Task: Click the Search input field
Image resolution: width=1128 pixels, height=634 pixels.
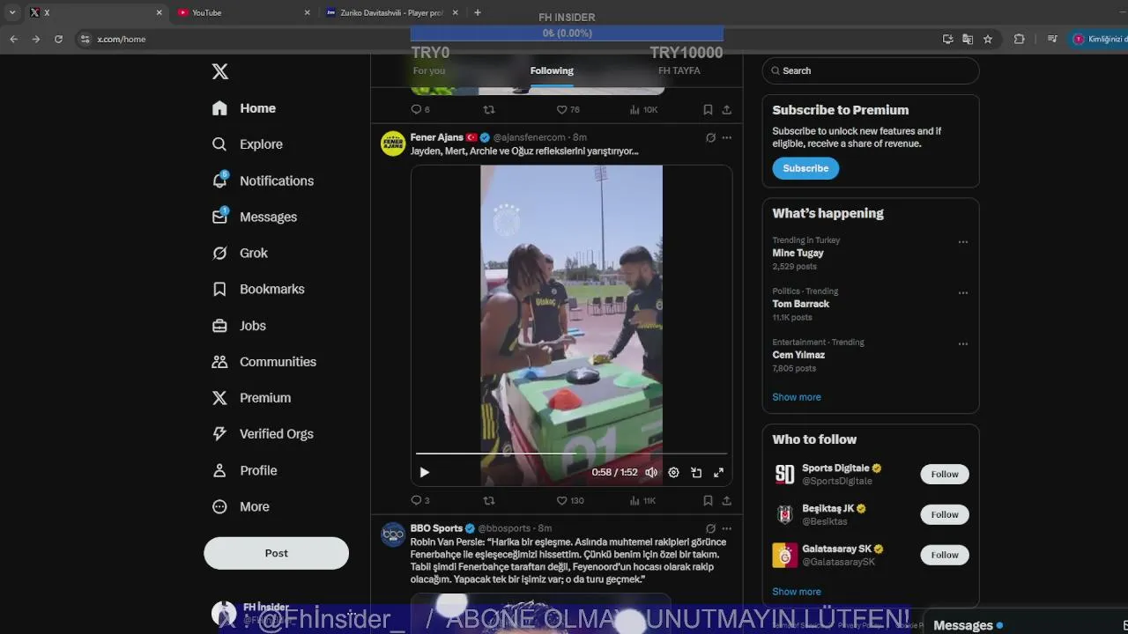Action: click(871, 70)
